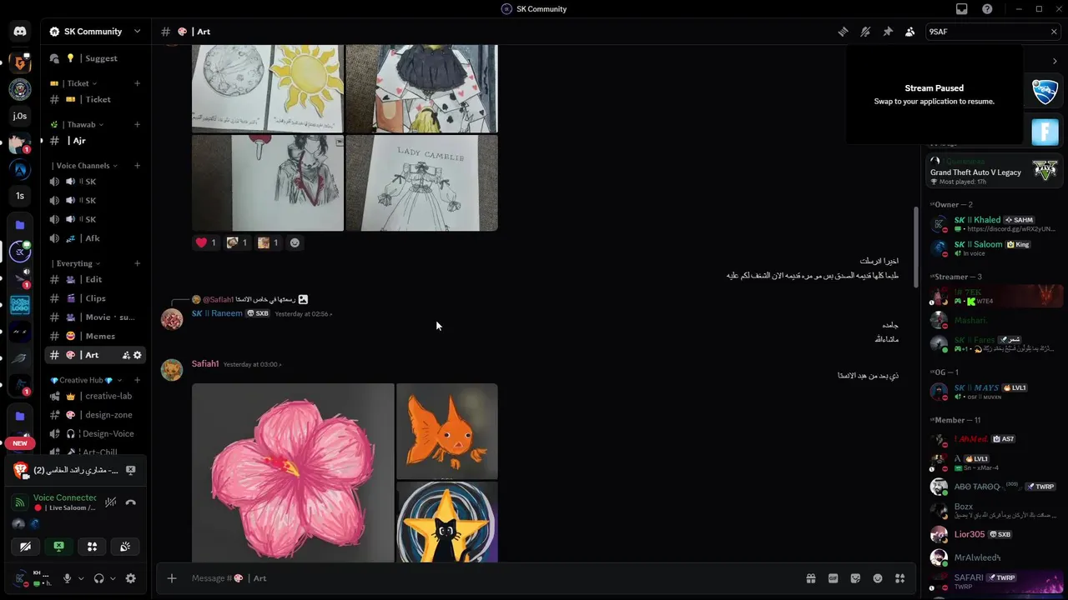The image size is (1068, 600).
Task: Collapse the Voice Channels category
Action: click(85, 165)
